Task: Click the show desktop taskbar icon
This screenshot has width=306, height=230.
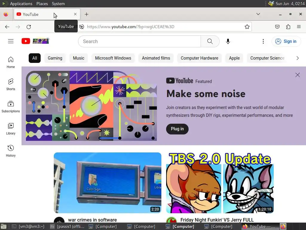Action: [4, 226]
